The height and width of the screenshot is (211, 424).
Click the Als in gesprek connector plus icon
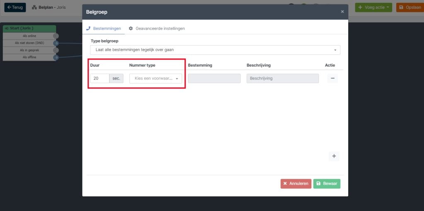tap(56, 50)
